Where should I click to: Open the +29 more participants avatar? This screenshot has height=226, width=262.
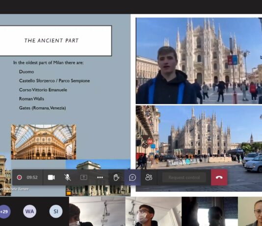pos(4,211)
